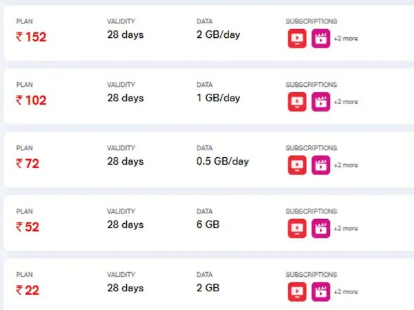Expand '+2 more' subscriptions for ₹102 plan

pyautogui.click(x=346, y=102)
